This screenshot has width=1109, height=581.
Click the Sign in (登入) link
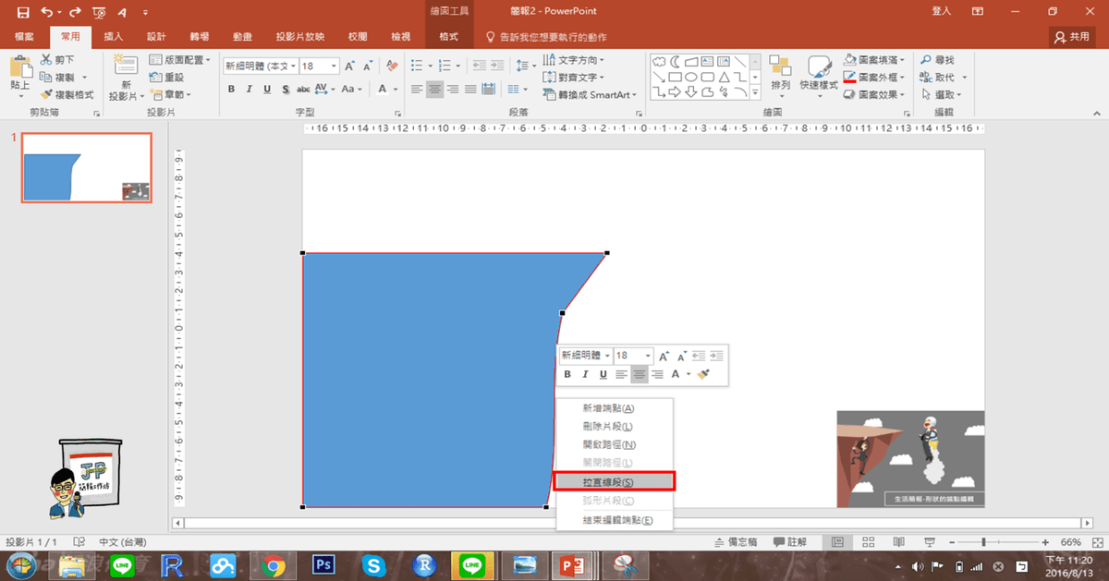pyautogui.click(x=942, y=11)
